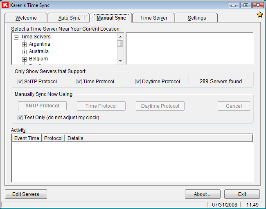This screenshot has height=209, width=266.
Task: Click the 11:49 time in status bar
Action: (252, 205)
